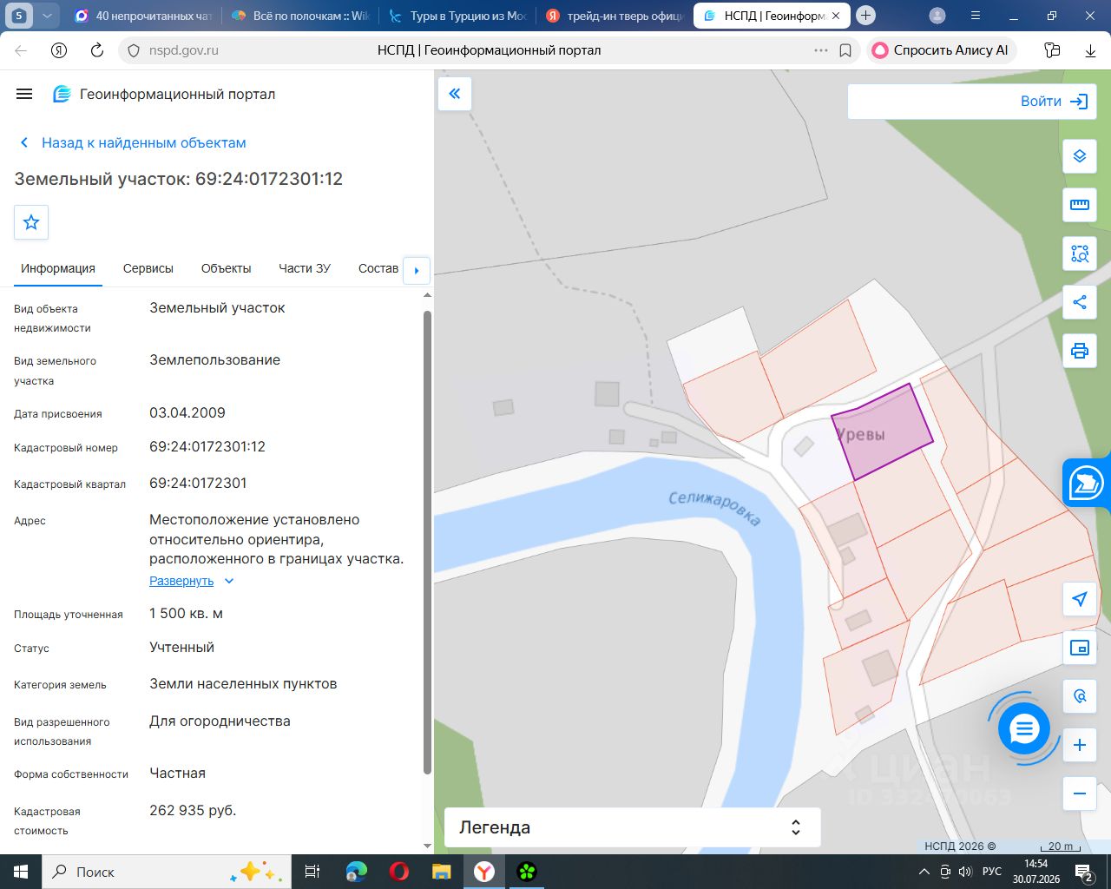The height and width of the screenshot is (889, 1111).
Task: Open the tab groups dropdown arrow
Action: coord(47,16)
